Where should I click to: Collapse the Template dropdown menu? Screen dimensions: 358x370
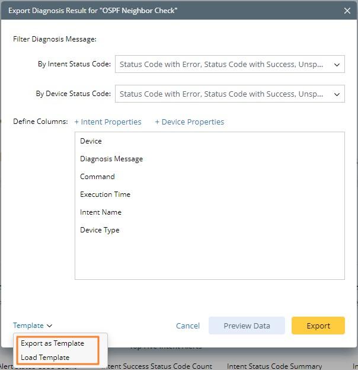coord(28,326)
